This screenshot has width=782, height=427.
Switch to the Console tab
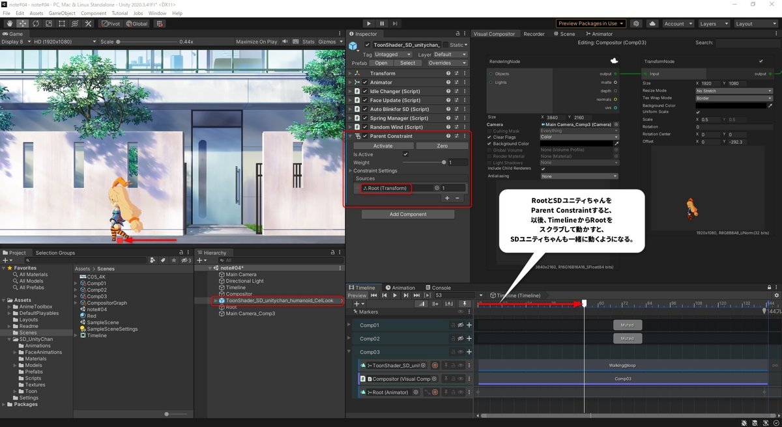(x=438, y=288)
